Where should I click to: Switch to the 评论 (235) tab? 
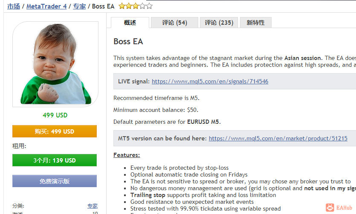point(219,23)
